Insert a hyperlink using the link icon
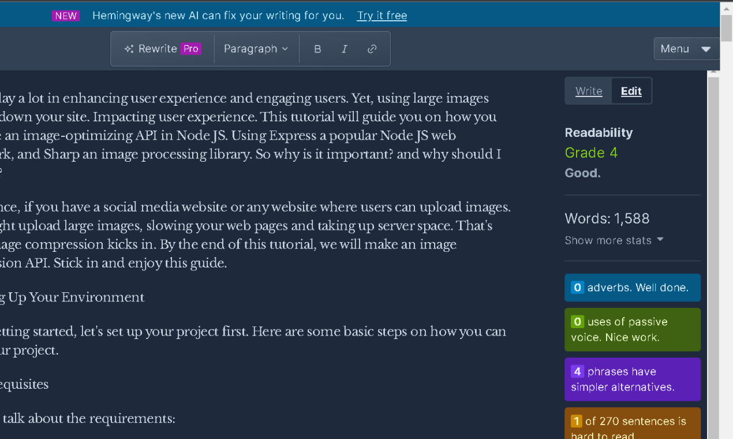The height and width of the screenshot is (439, 733). click(372, 49)
